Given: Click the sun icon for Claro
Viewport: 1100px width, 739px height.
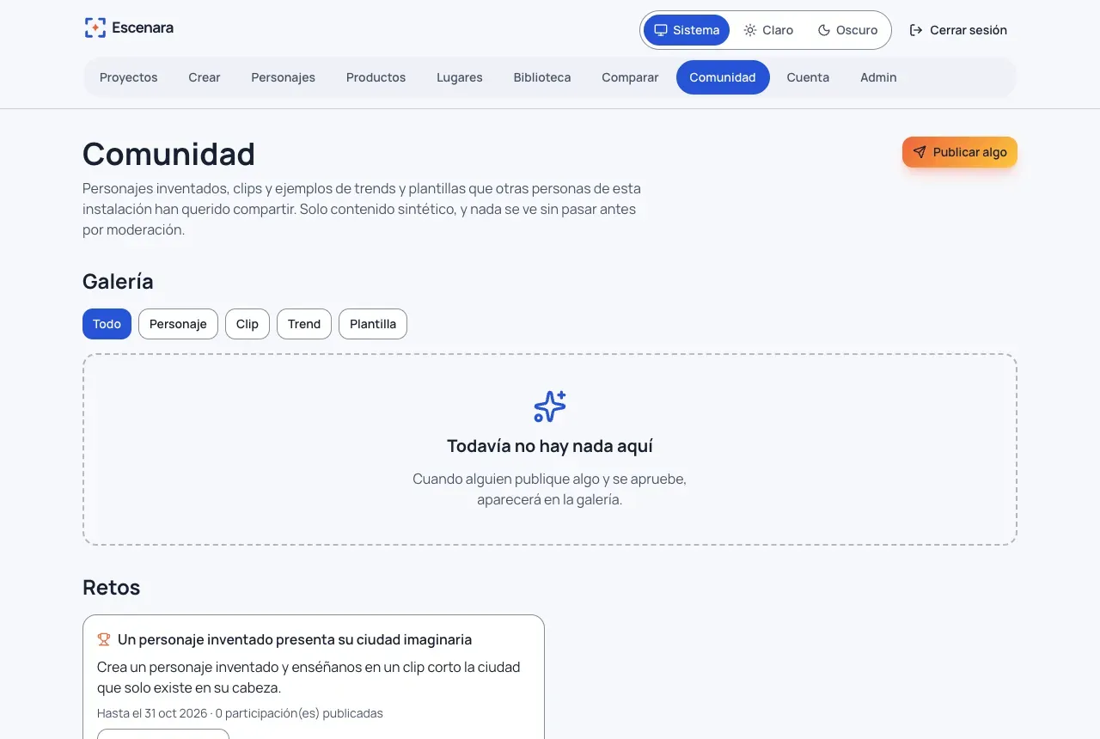Looking at the screenshot, I should click(x=750, y=30).
